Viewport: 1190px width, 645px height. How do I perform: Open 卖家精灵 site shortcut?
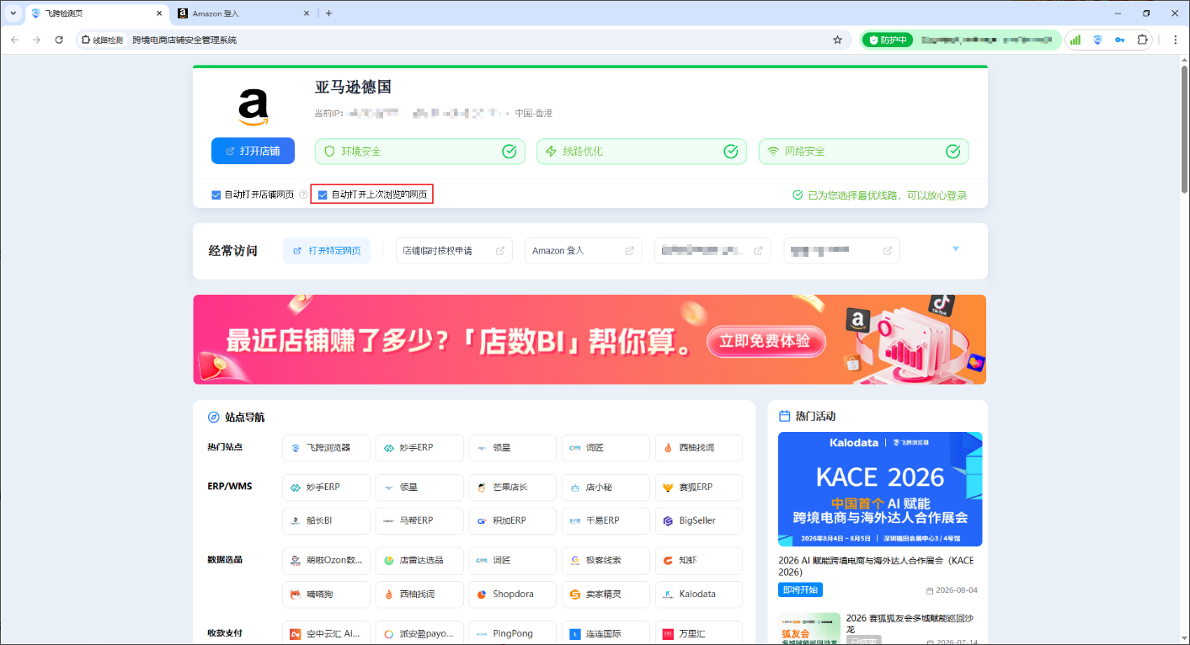pos(606,594)
